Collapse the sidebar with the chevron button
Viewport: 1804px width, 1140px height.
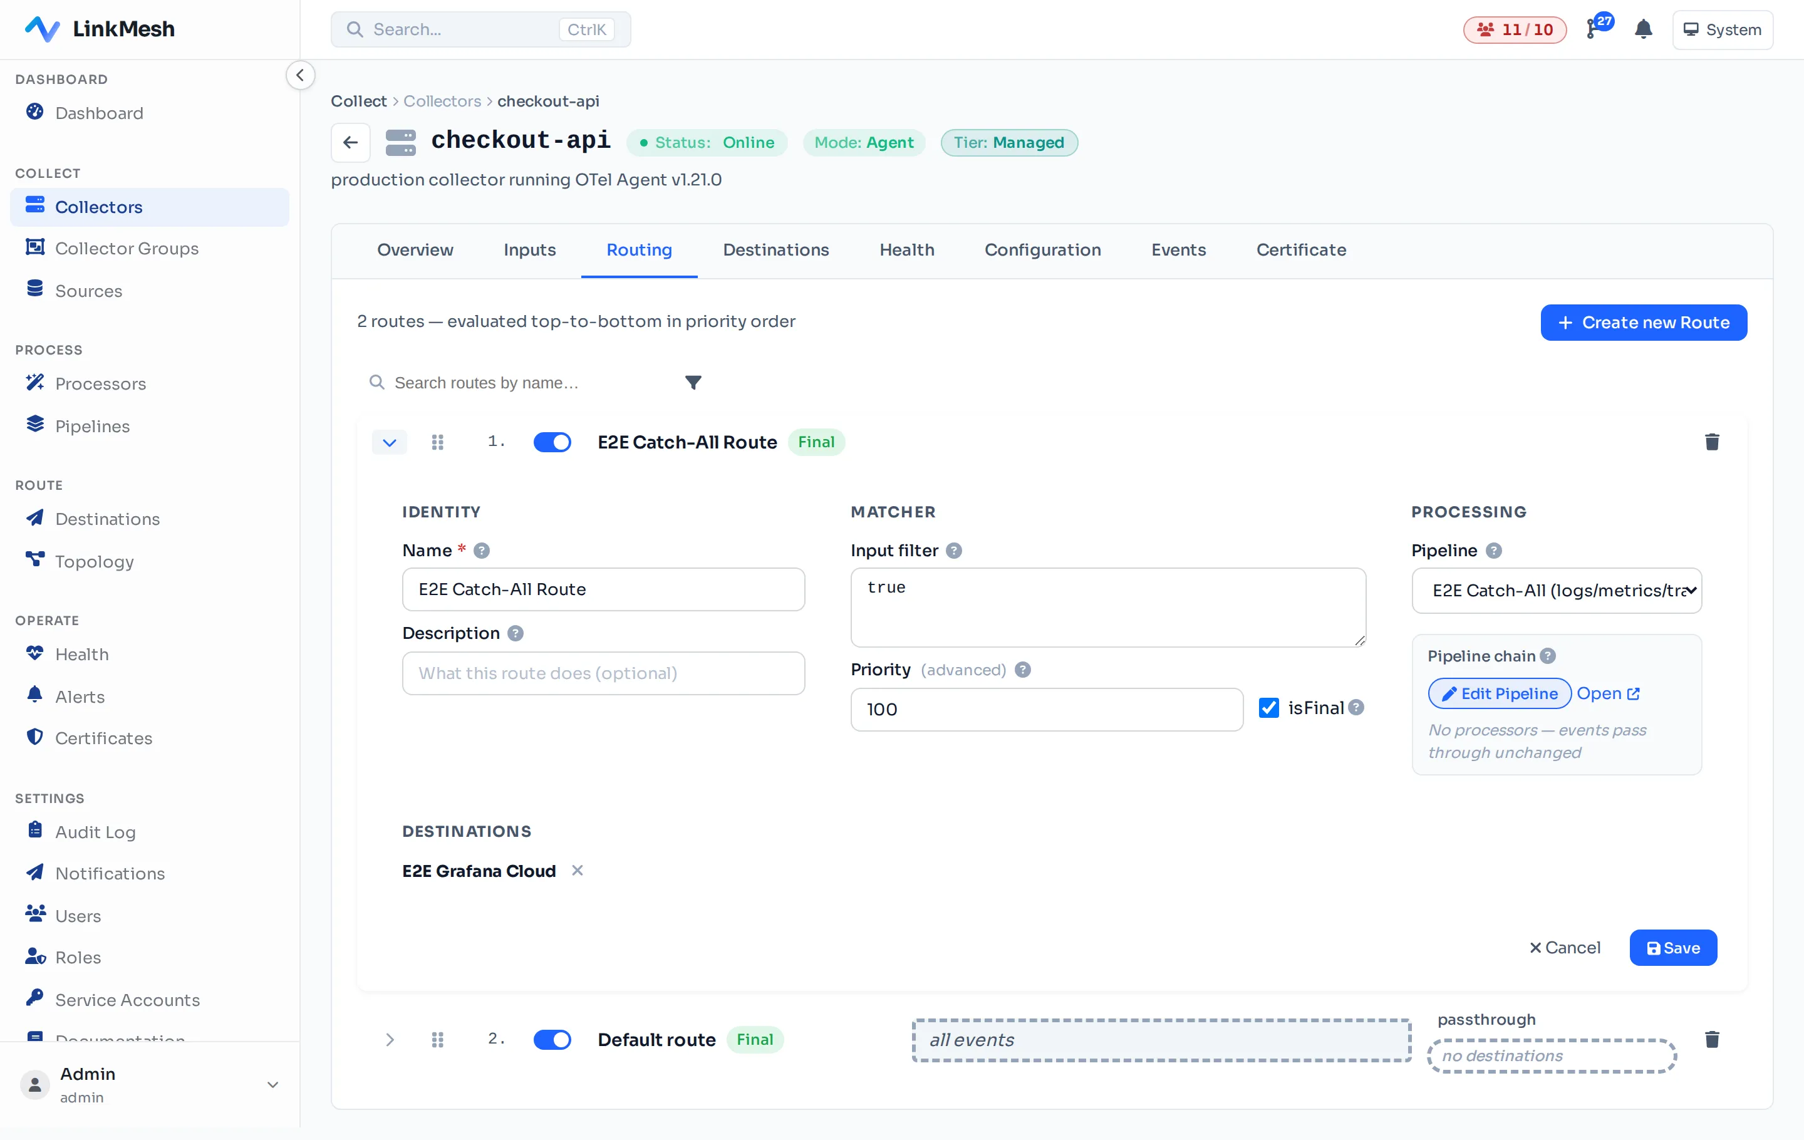click(x=299, y=75)
